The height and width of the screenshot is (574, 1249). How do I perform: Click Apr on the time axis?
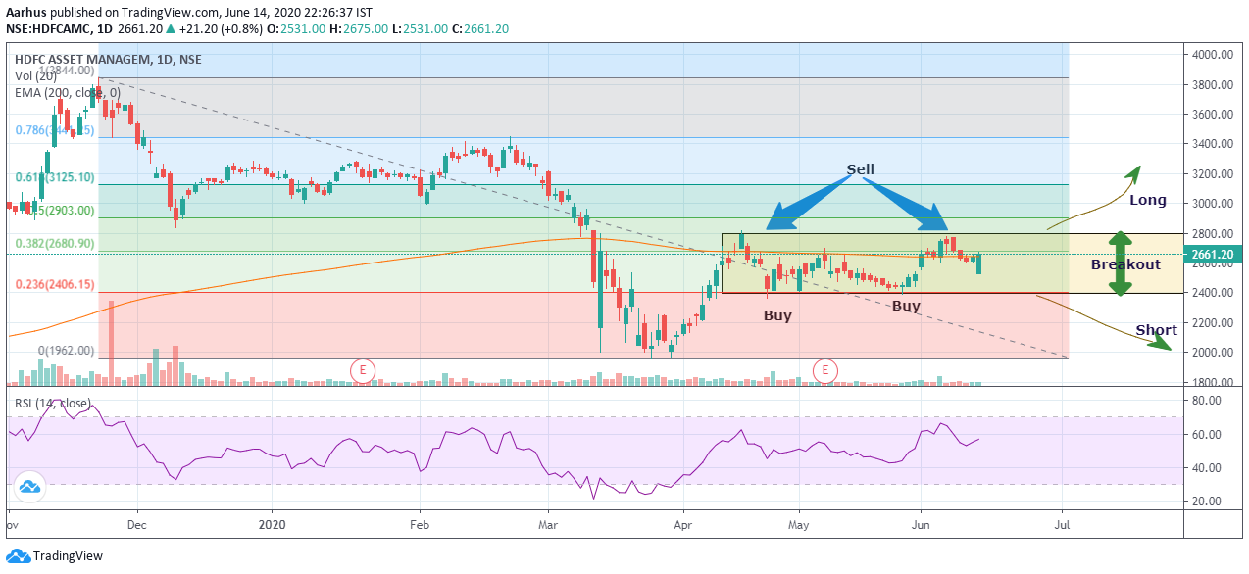pyautogui.click(x=682, y=523)
